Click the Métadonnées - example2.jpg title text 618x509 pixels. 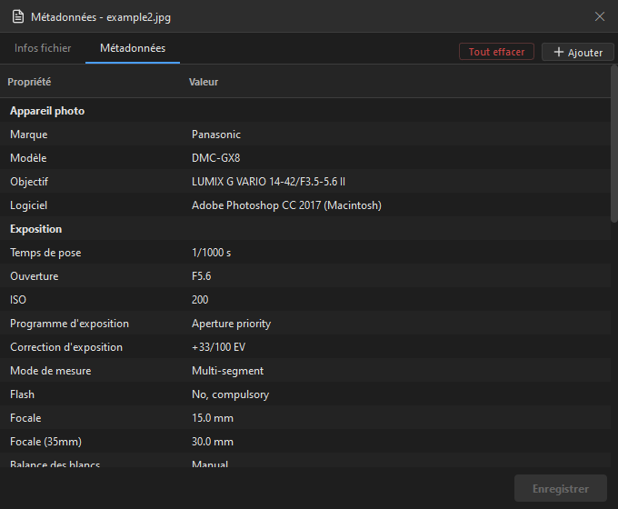pyautogui.click(x=101, y=17)
